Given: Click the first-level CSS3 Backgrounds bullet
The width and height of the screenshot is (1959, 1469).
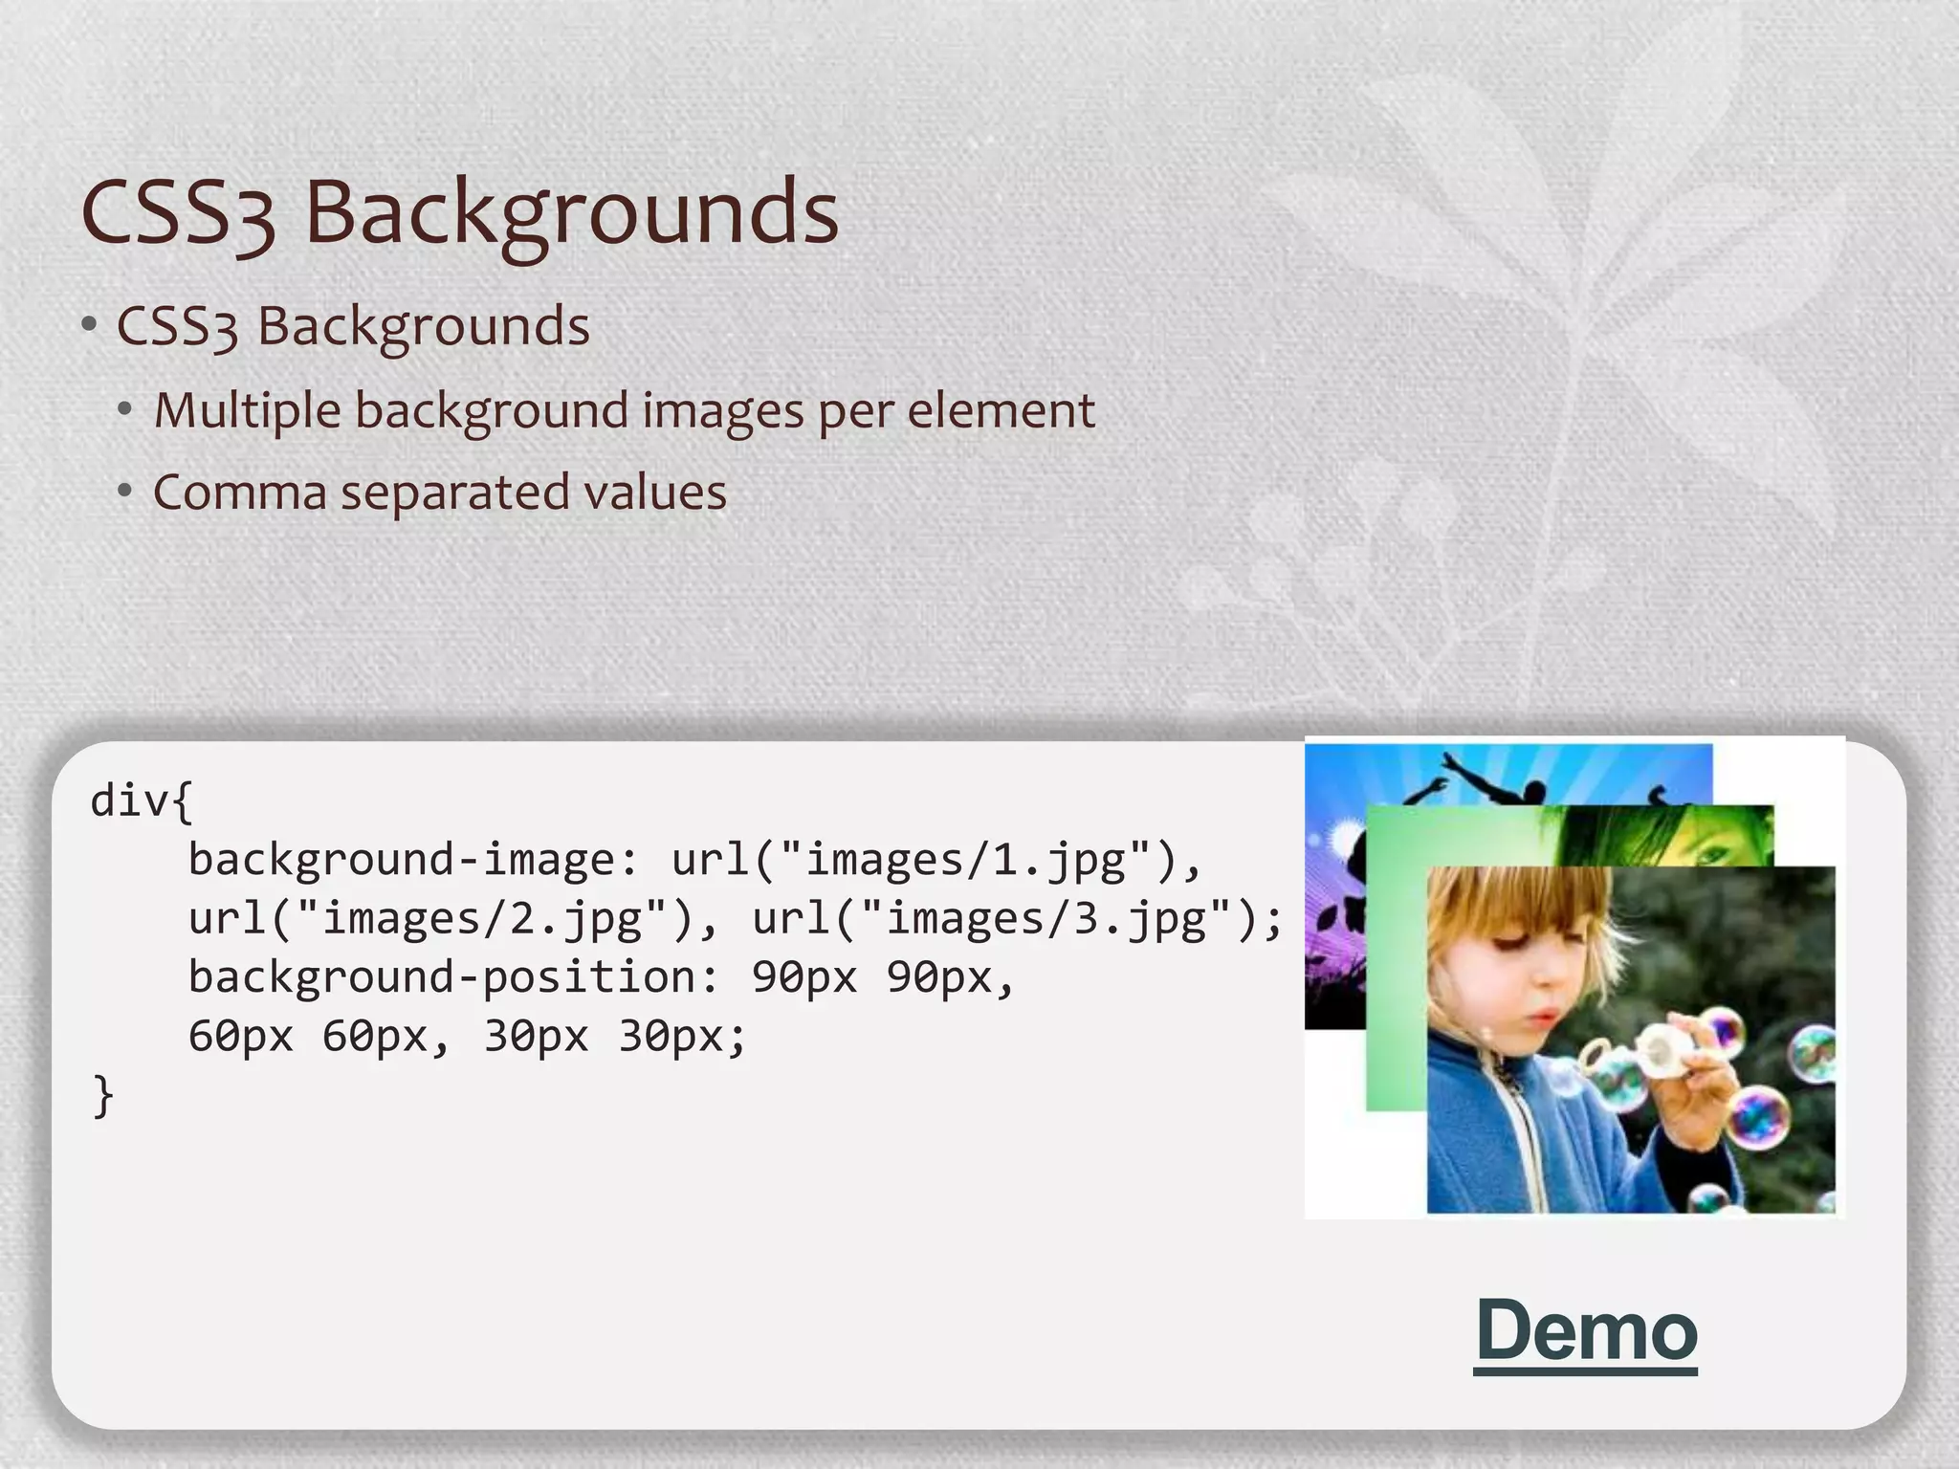Looking at the screenshot, I should [x=352, y=326].
